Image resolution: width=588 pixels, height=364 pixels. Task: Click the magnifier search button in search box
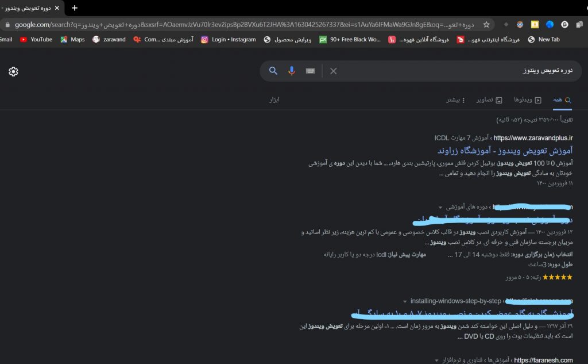(x=273, y=71)
